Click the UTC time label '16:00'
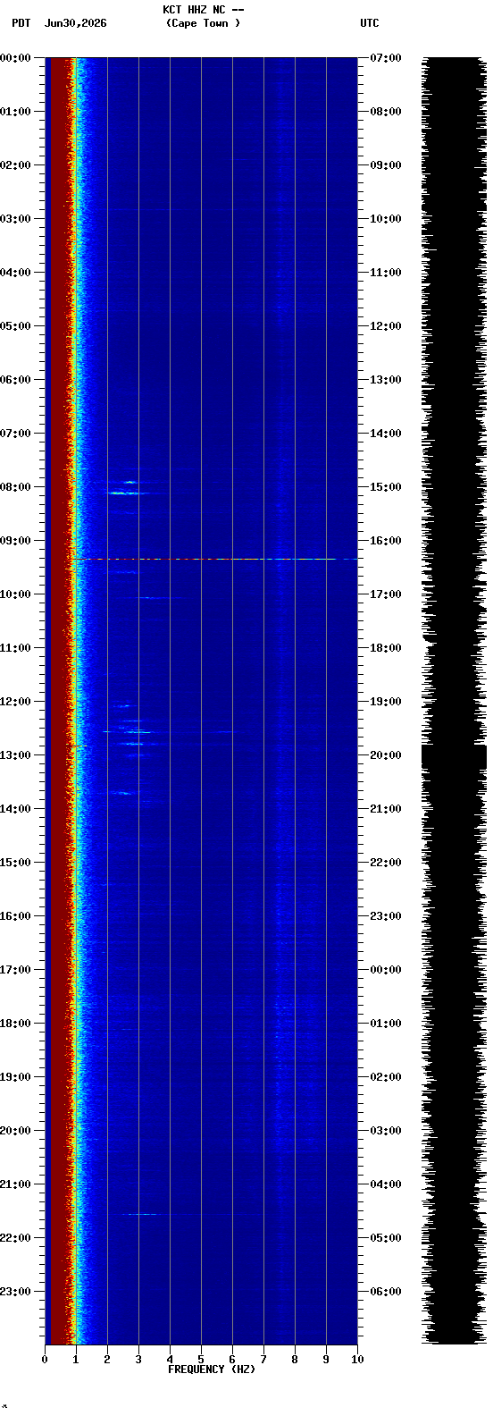Image resolution: width=493 pixels, height=1416 pixels. pyautogui.click(x=386, y=541)
